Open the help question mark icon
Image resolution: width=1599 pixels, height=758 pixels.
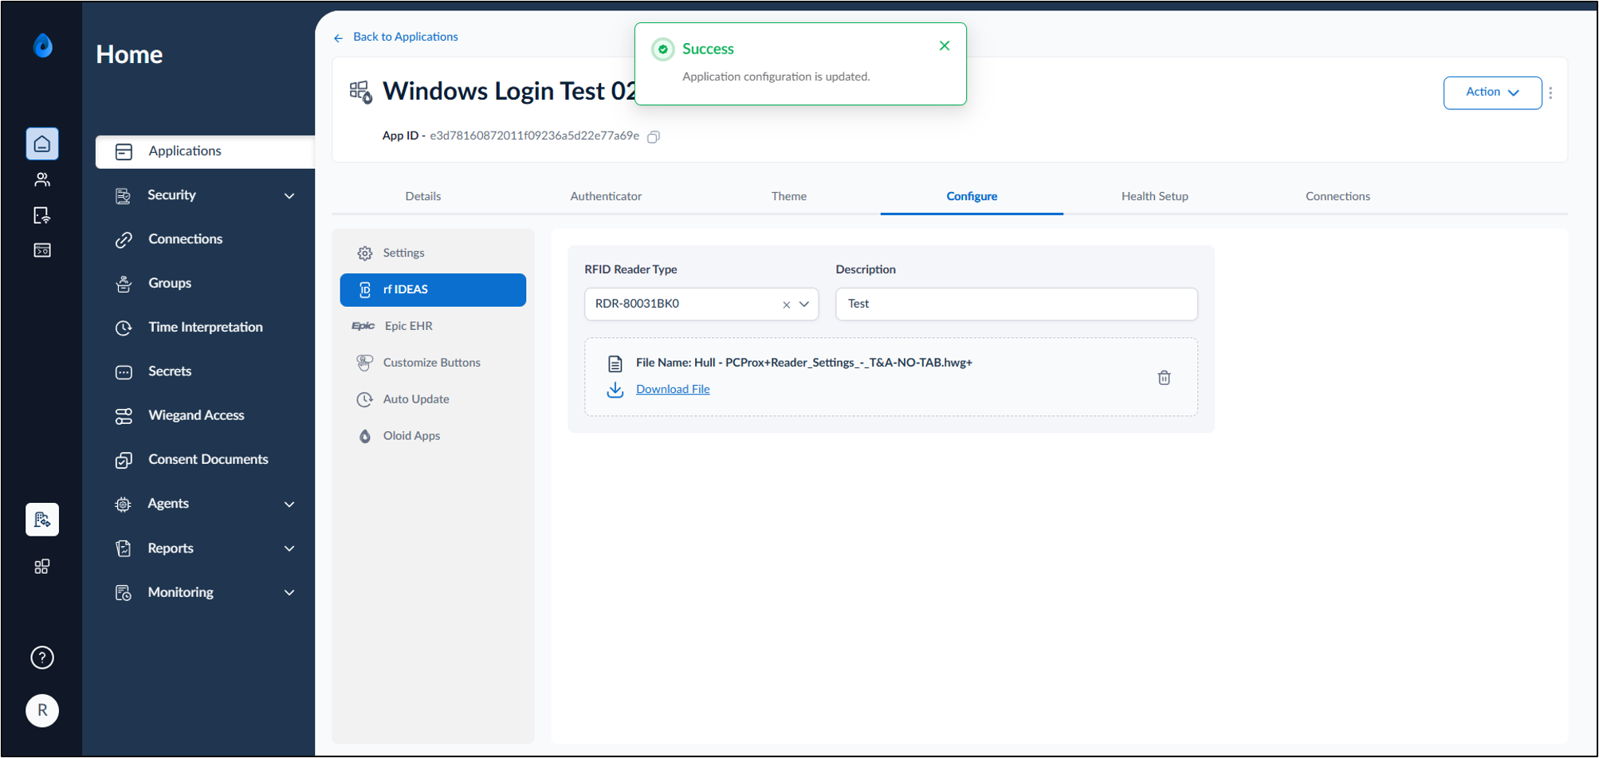coord(42,658)
